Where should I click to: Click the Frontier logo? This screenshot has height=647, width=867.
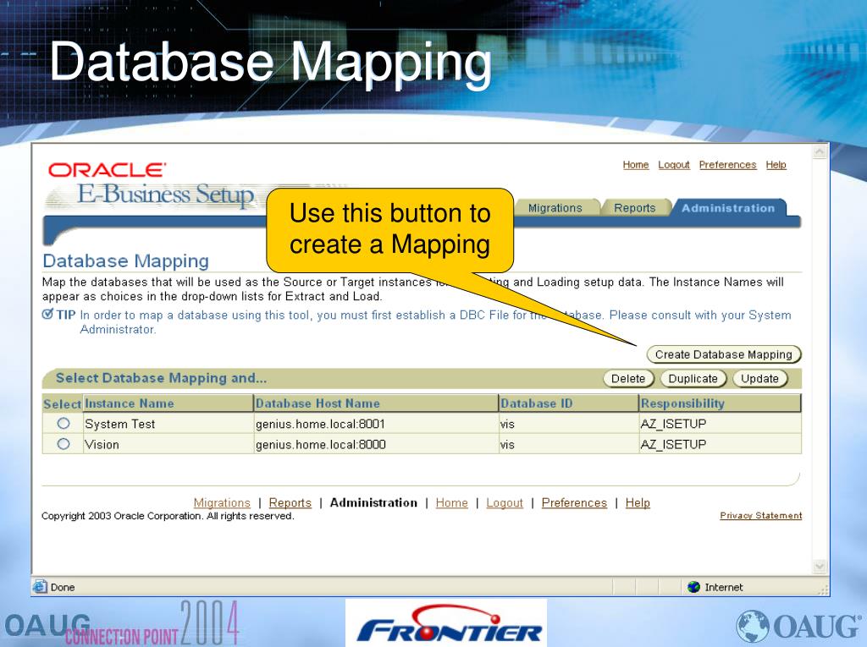pyautogui.click(x=446, y=623)
